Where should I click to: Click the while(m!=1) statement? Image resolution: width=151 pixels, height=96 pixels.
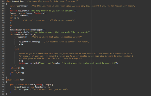click(17, 68)
